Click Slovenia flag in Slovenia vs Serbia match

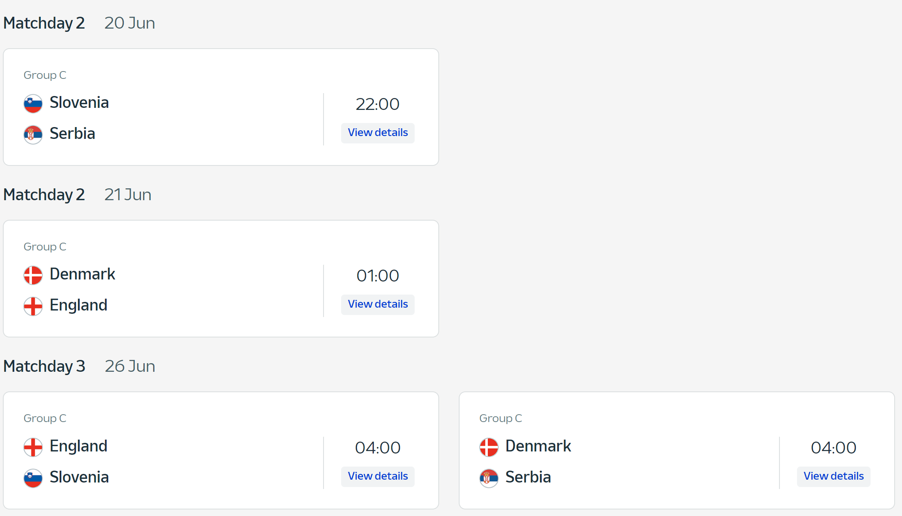point(33,103)
